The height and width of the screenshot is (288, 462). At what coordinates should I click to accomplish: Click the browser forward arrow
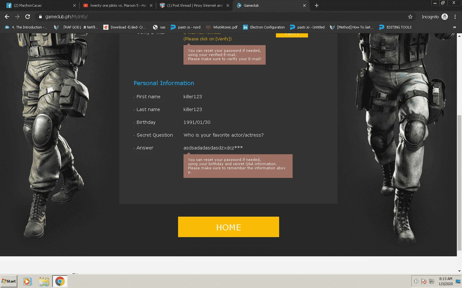coord(17,17)
